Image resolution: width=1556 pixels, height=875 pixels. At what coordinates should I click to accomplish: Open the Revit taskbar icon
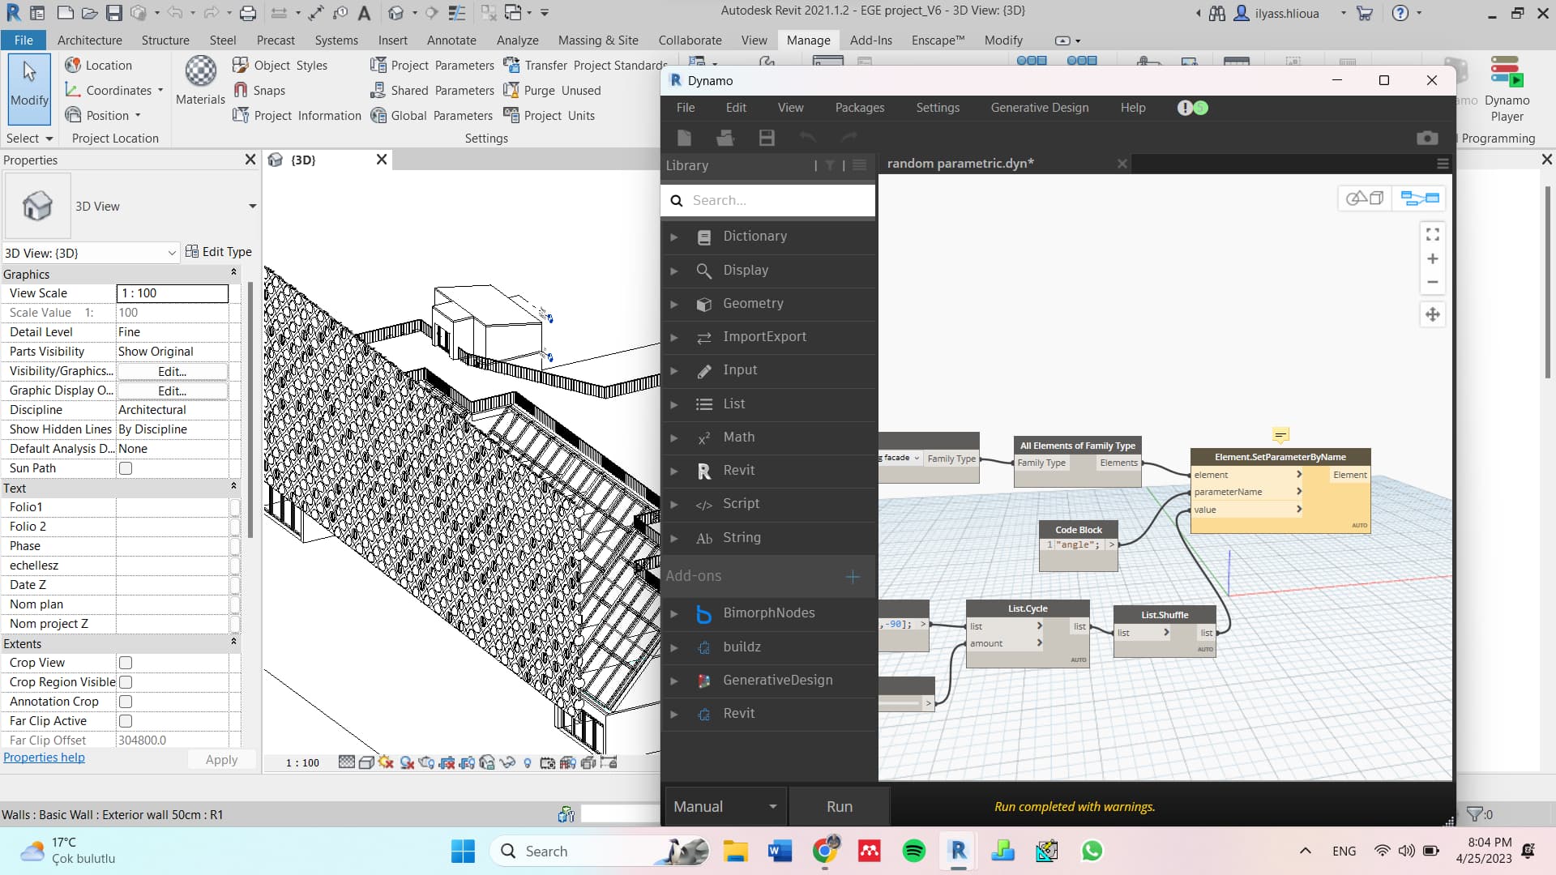click(x=958, y=851)
